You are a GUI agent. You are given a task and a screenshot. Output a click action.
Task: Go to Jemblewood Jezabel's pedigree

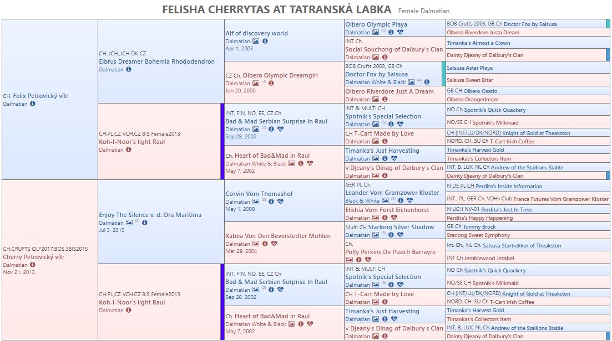[489, 258]
